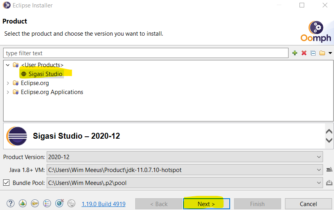The height and width of the screenshot is (210, 334).
Task: Close the Eclipse Installer window
Action: click(x=325, y=5)
